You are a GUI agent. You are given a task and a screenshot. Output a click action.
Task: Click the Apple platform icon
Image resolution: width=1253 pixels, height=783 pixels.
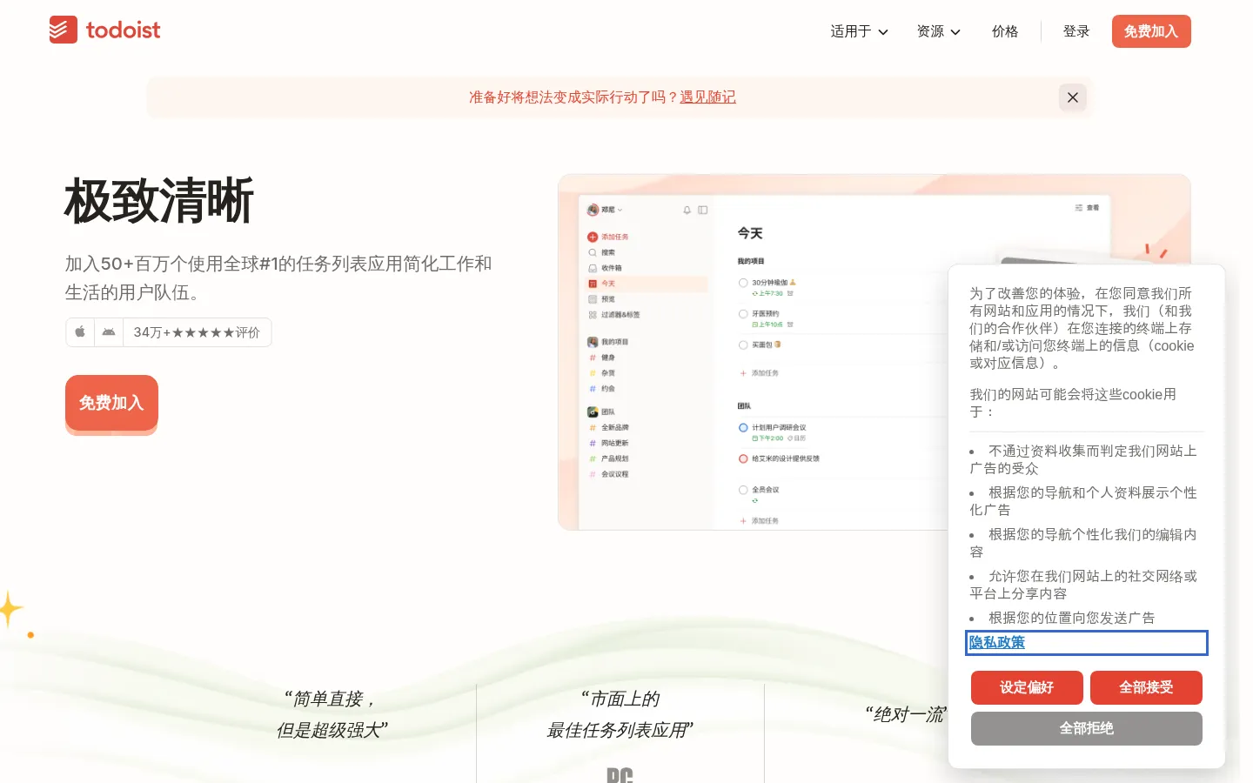[x=80, y=332]
